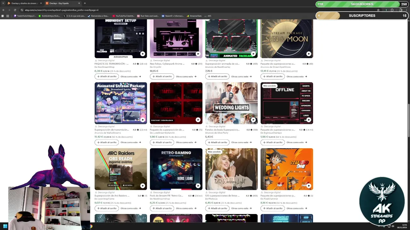Image resolution: width=410 pixels, height=230 pixels.
Task: Reload the Etsy page
Action: (x=15, y=10)
